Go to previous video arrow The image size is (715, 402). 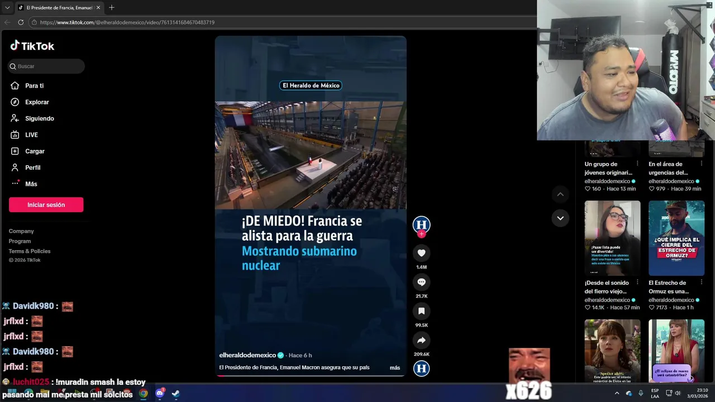560,194
